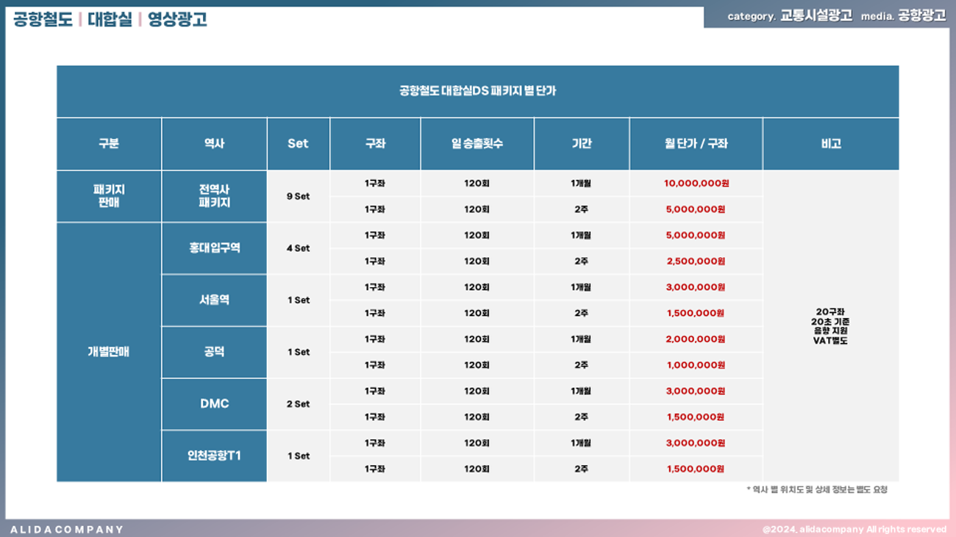The height and width of the screenshot is (537, 956).
Task: Select the 전역사 패키지 station cell
Action: click(x=214, y=196)
